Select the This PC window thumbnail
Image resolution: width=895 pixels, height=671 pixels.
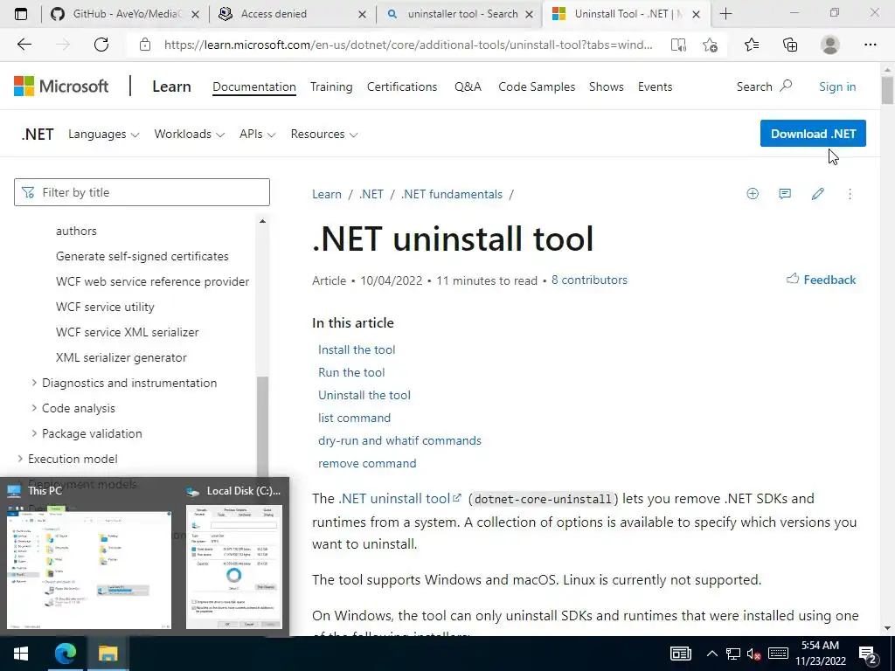(89, 557)
